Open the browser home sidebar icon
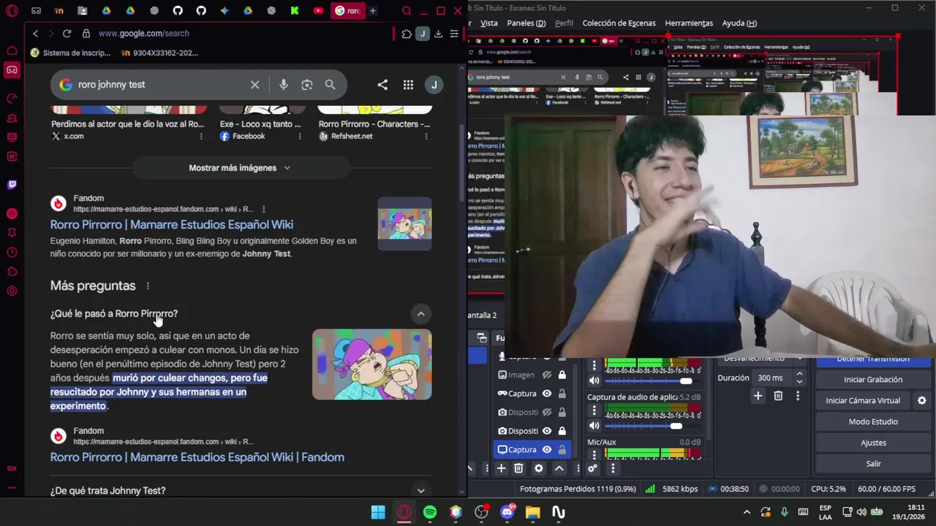936x526 pixels. (x=12, y=50)
